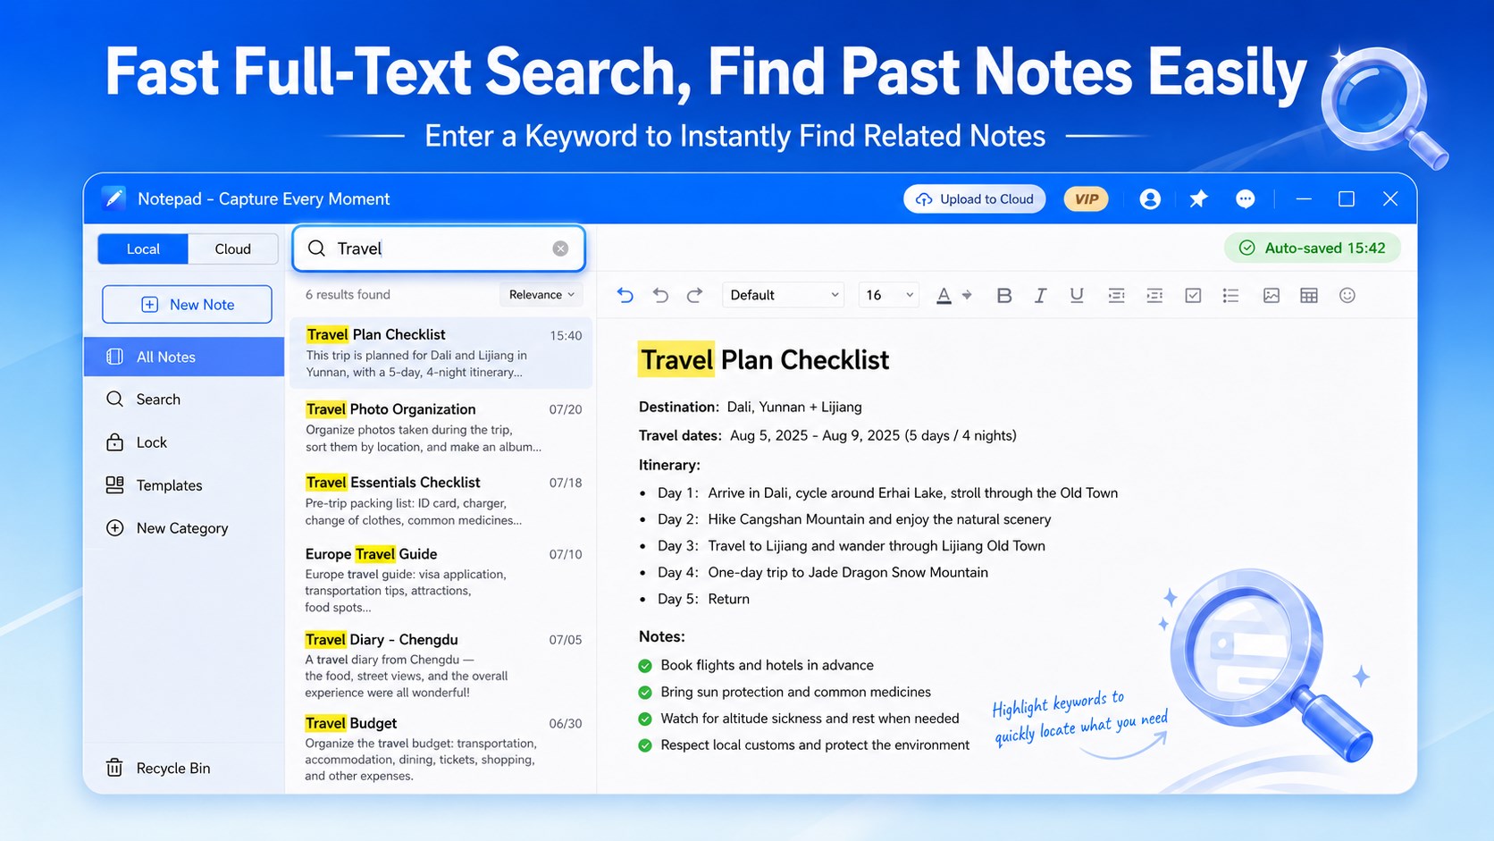
Task: Open the font size 16 dropdown
Action: pos(888,295)
